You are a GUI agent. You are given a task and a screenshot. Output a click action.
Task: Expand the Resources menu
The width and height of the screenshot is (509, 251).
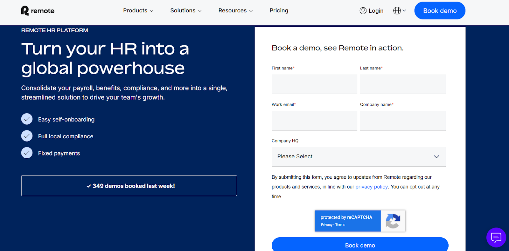236,10
